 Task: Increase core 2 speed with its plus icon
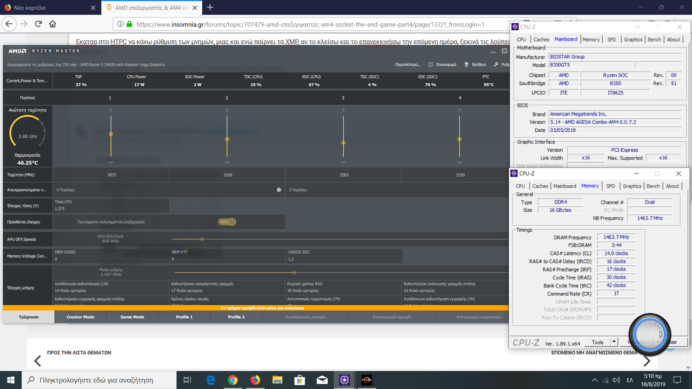pos(227,110)
